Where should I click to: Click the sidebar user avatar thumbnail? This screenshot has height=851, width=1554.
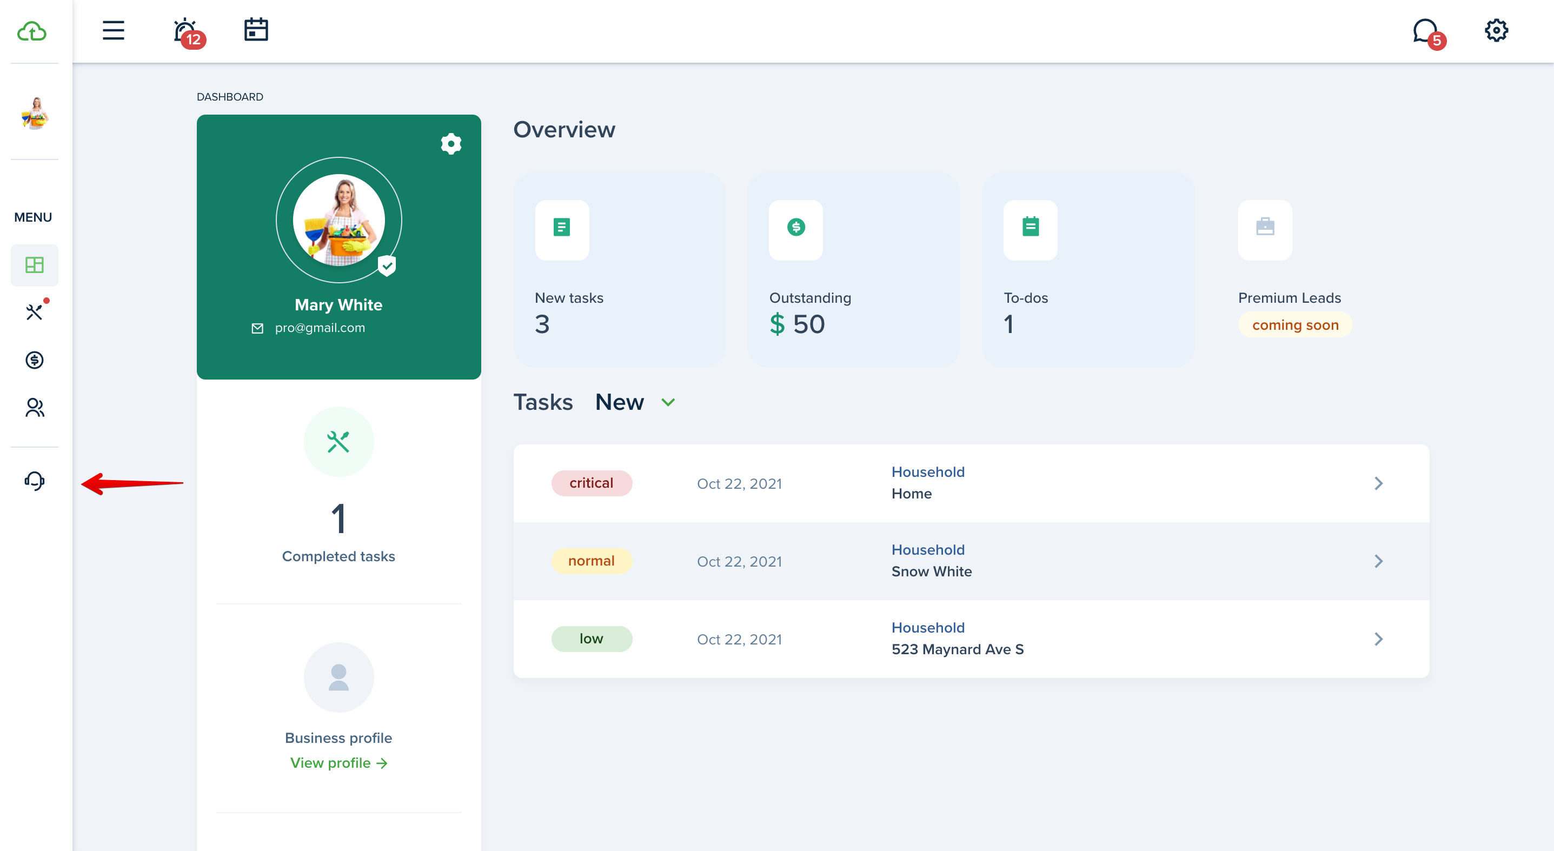coord(35,113)
